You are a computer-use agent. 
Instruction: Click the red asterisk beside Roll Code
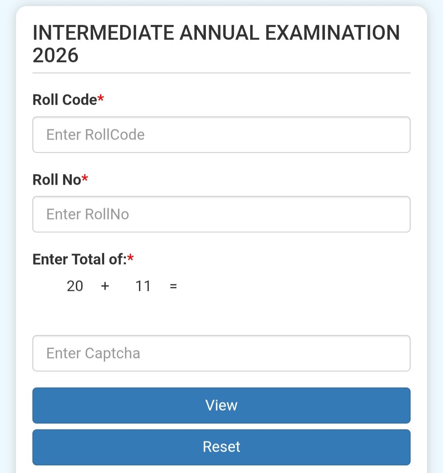(101, 98)
